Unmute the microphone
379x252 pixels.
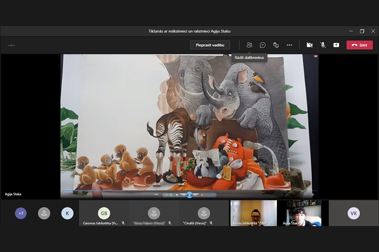pos(323,45)
